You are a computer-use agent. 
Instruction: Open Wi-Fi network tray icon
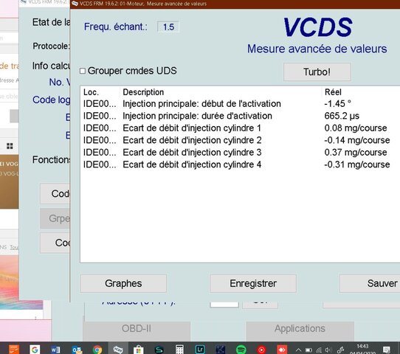pos(319,350)
